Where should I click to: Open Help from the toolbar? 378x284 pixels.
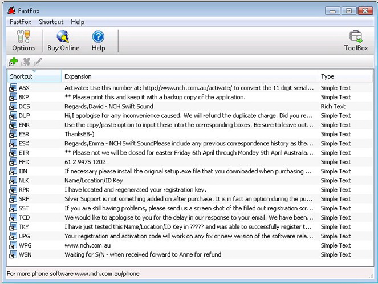(98, 40)
